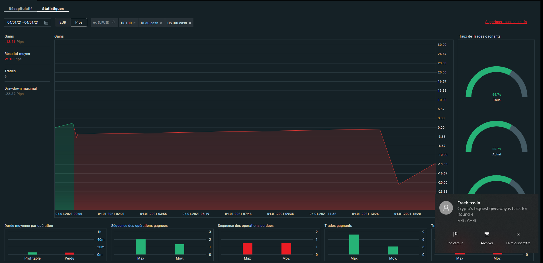This screenshot has height=263, width=543.
Task: Remove the US100.cash asset filter
Action: [190, 23]
